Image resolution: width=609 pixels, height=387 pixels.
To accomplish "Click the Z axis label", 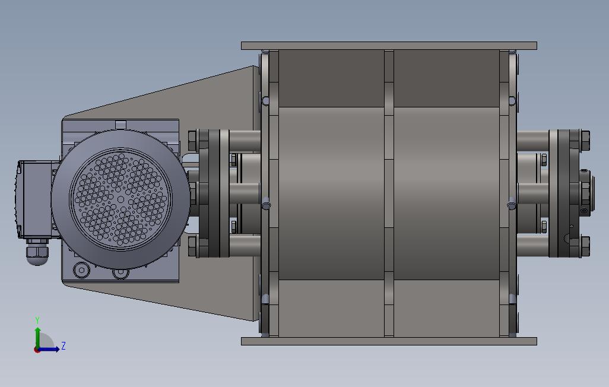I will (64, 346).
